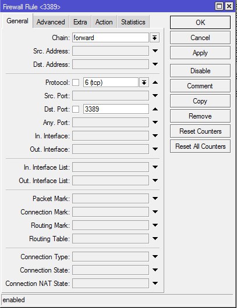Expand the Connection NAT State field
This screenshot has height=308, width=237.
click(x=155, y=284)
